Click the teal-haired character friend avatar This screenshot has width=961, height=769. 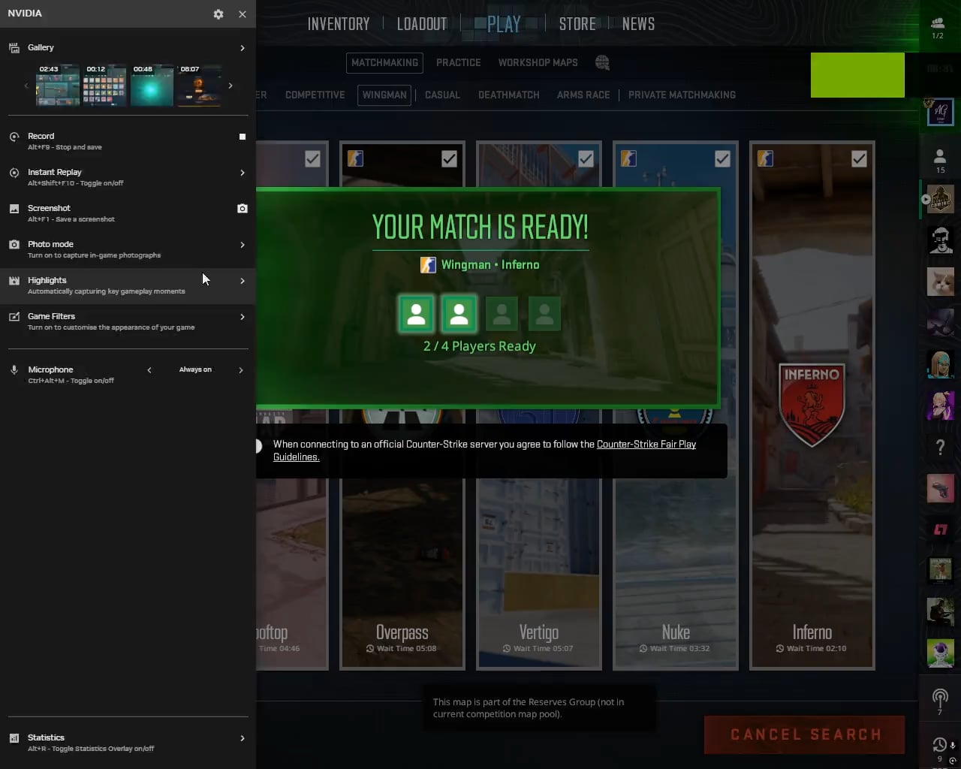click(x=940, y=365)
